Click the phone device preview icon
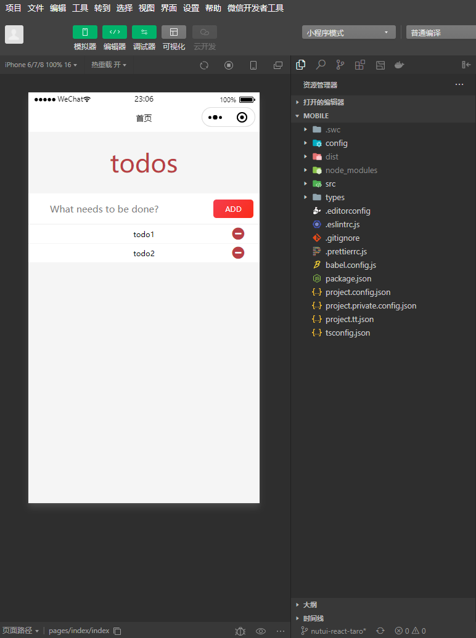This screenshot has height=638, width=476. [253, 65]
